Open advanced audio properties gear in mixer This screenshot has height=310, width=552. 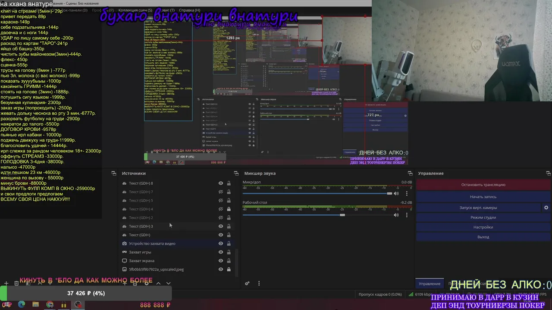pos(247,283)
